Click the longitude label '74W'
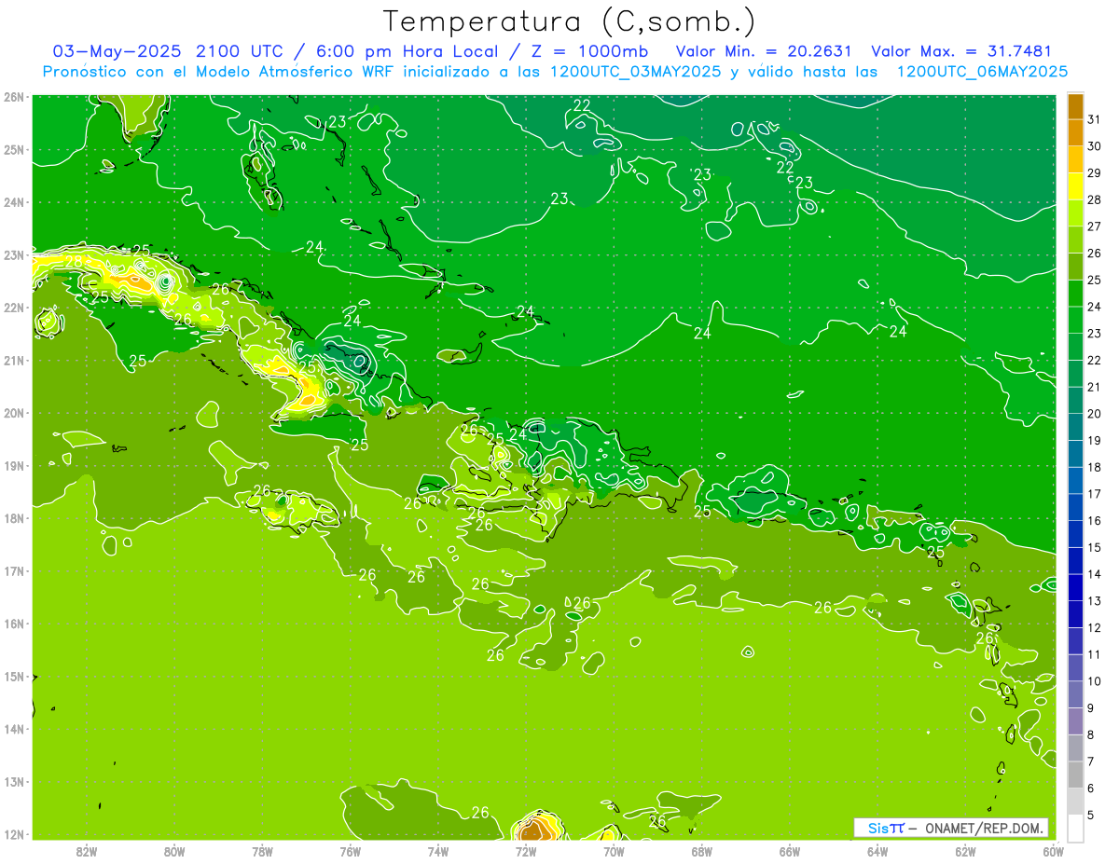Viewport: 1119px width, 864px height. click(x=438, y=852)
